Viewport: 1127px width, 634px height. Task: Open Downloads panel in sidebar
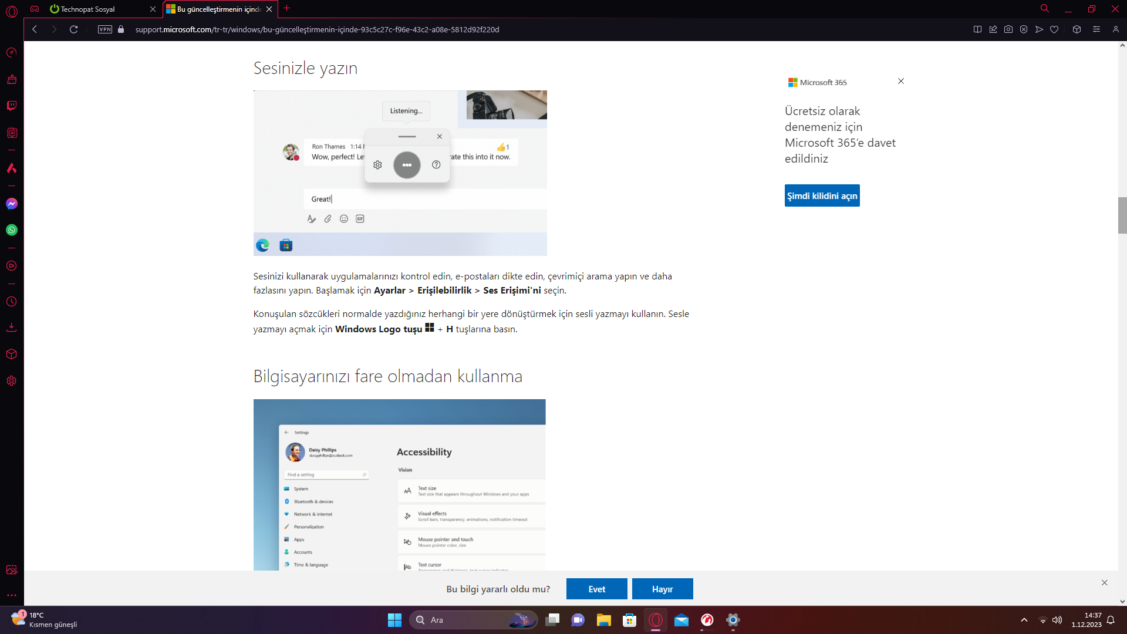(x=12, y=327)
